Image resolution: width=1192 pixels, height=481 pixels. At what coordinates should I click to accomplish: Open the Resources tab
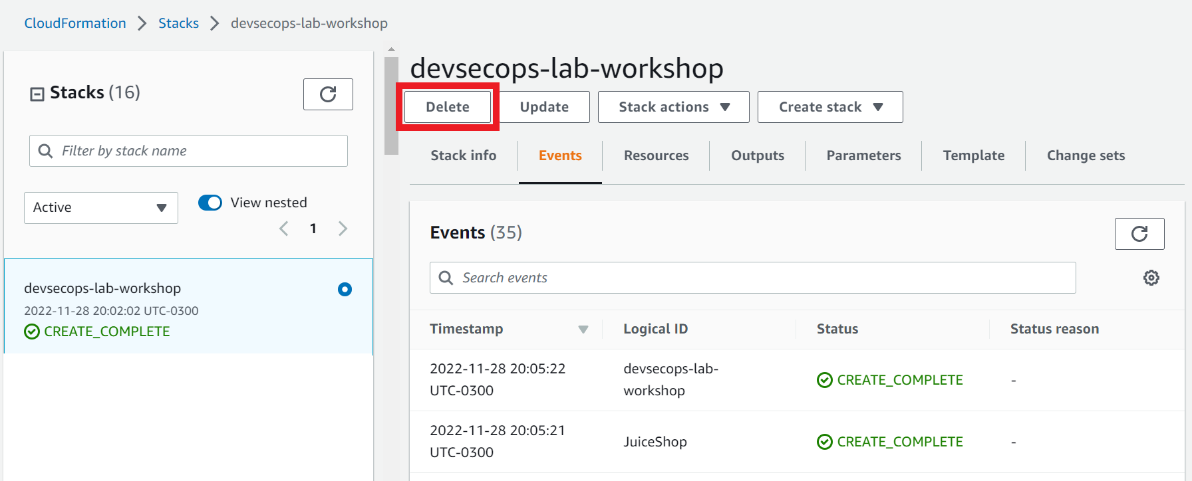pos(657,155)
